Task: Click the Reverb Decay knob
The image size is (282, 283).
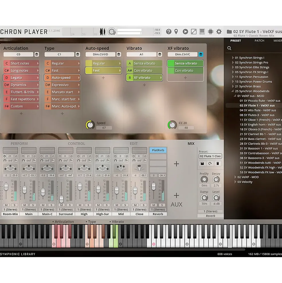Action: coord(216,179)
